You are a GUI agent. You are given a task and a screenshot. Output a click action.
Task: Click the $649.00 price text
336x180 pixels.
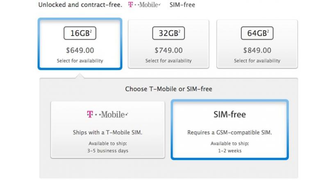tap(80, 50)
